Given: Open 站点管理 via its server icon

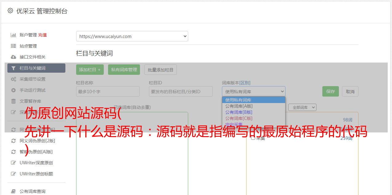Looking at the screenshot, I should coord(14,46).
